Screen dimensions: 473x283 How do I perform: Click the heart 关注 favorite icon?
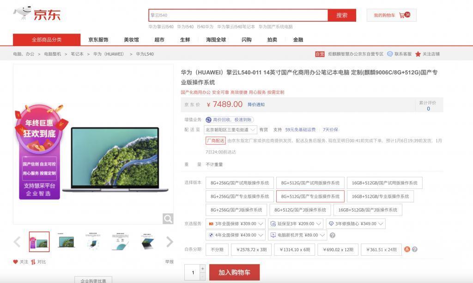coord(15,262)
